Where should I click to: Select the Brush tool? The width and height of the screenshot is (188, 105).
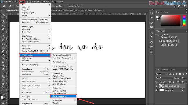tap(3, 44)
